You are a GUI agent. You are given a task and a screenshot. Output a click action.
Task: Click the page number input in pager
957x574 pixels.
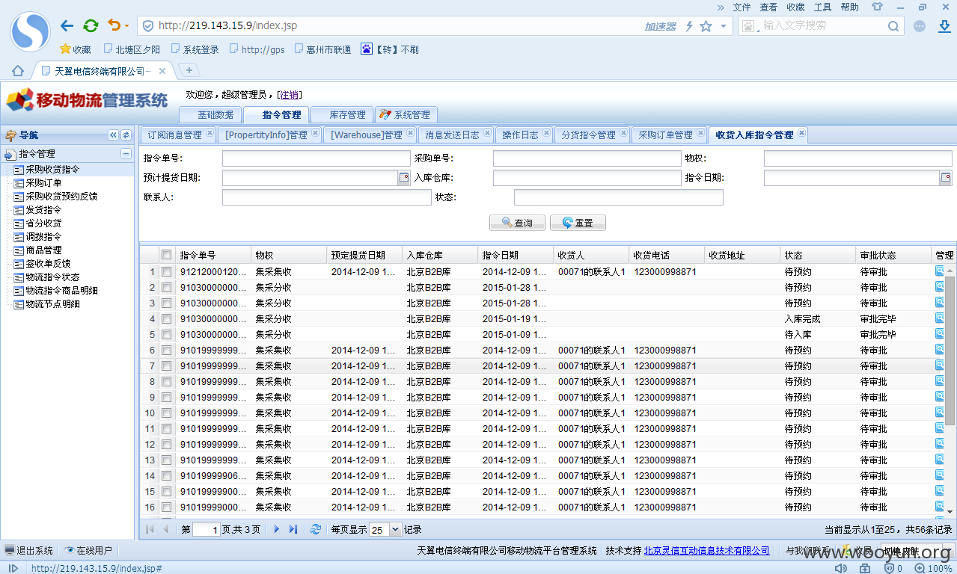point(207,529)
